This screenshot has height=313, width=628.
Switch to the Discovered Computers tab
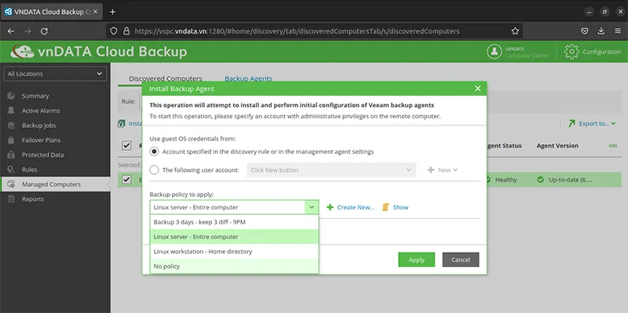tap(166, 79)
